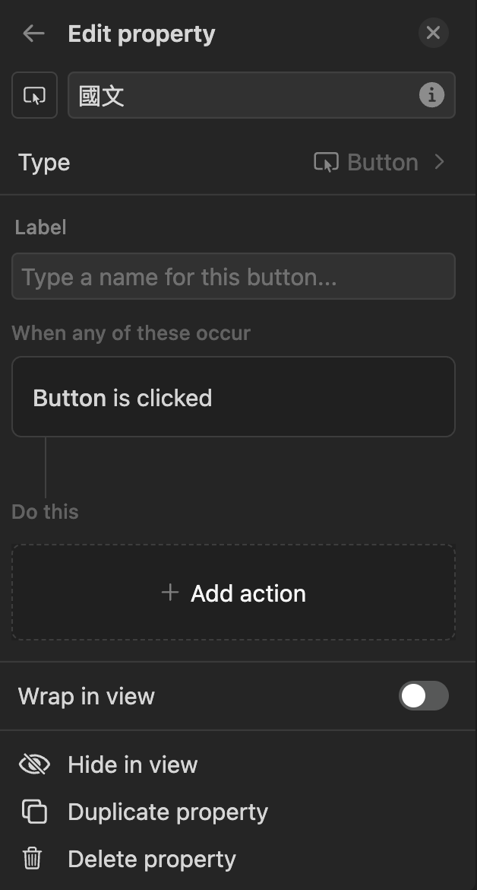Screen dimensions: 477x890
Task: Click the trash can icon
Action: 32,860
